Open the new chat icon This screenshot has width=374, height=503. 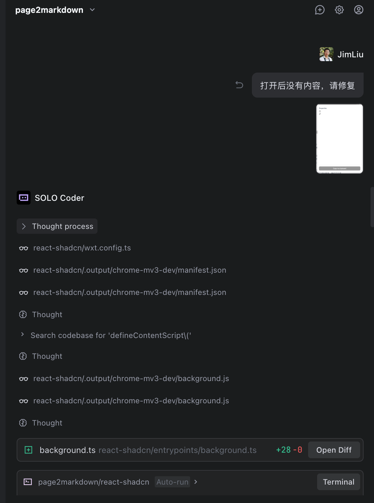[319, 10]
